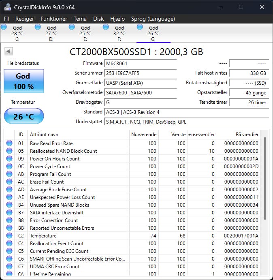Click status icon of Erase Fail Count
This screenshot has height=280, width=273.
(x=9, y=182)
